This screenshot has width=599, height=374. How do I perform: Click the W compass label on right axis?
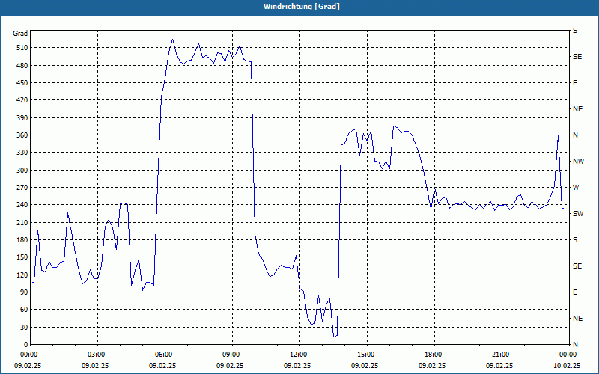tap(576, 188)
